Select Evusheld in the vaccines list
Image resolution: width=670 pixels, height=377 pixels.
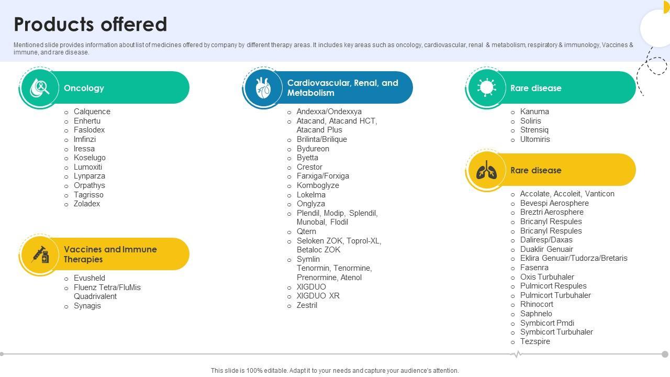tap(89, 278)
